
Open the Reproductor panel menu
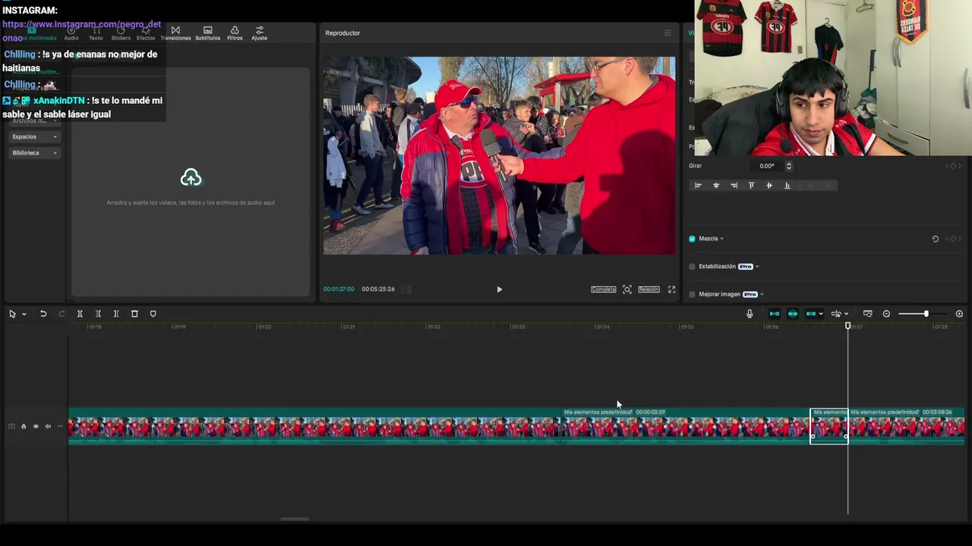click(667, 33)
